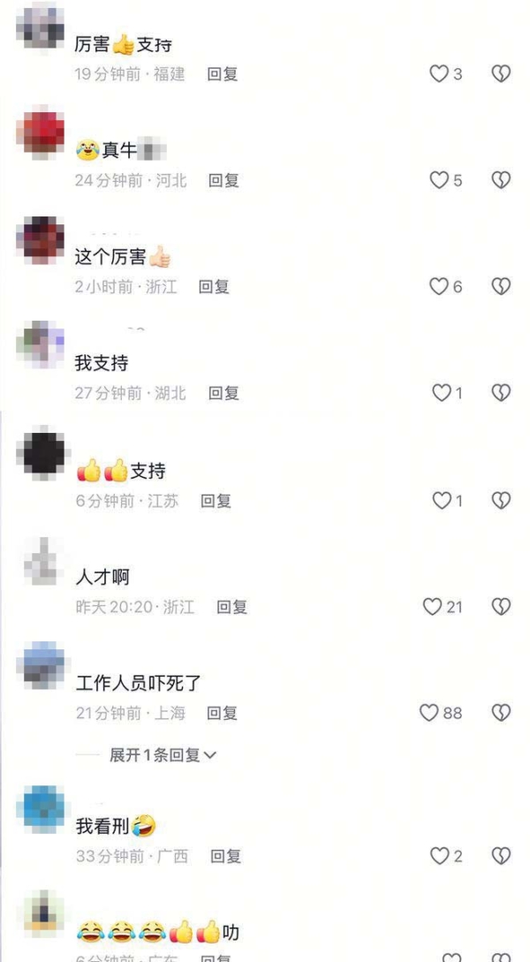
Task: Like the "厉害支持" comment from 福建
Action: click(439, 74)
